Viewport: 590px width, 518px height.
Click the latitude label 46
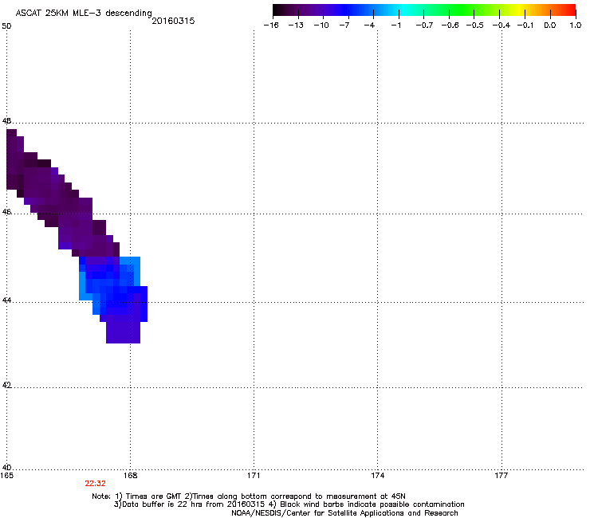point(6,212)
